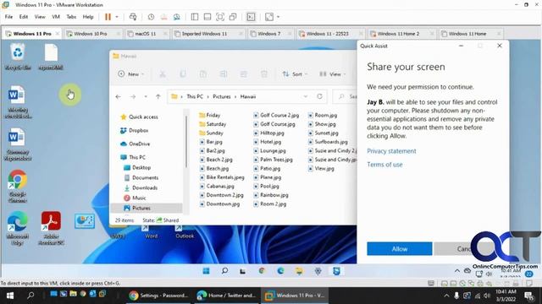The width and height of the screenshot is (542, 304).
Task: Open Settings gear on VM taskbar
Action: (318, 271)
